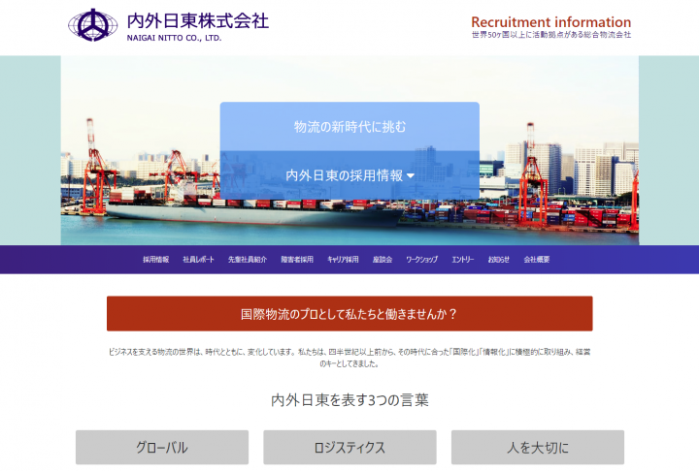This screenshot has width=699, height=471.
Task: Open お知らせ in the navigation bar
Action: coord(498,260)
